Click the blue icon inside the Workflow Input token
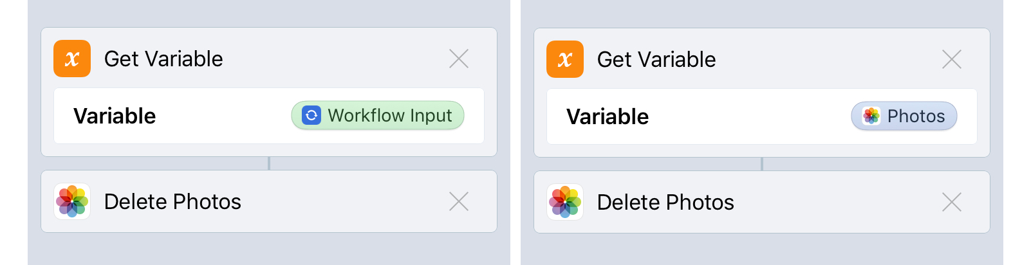1031x265 pixels. click(x=311, y=115)
